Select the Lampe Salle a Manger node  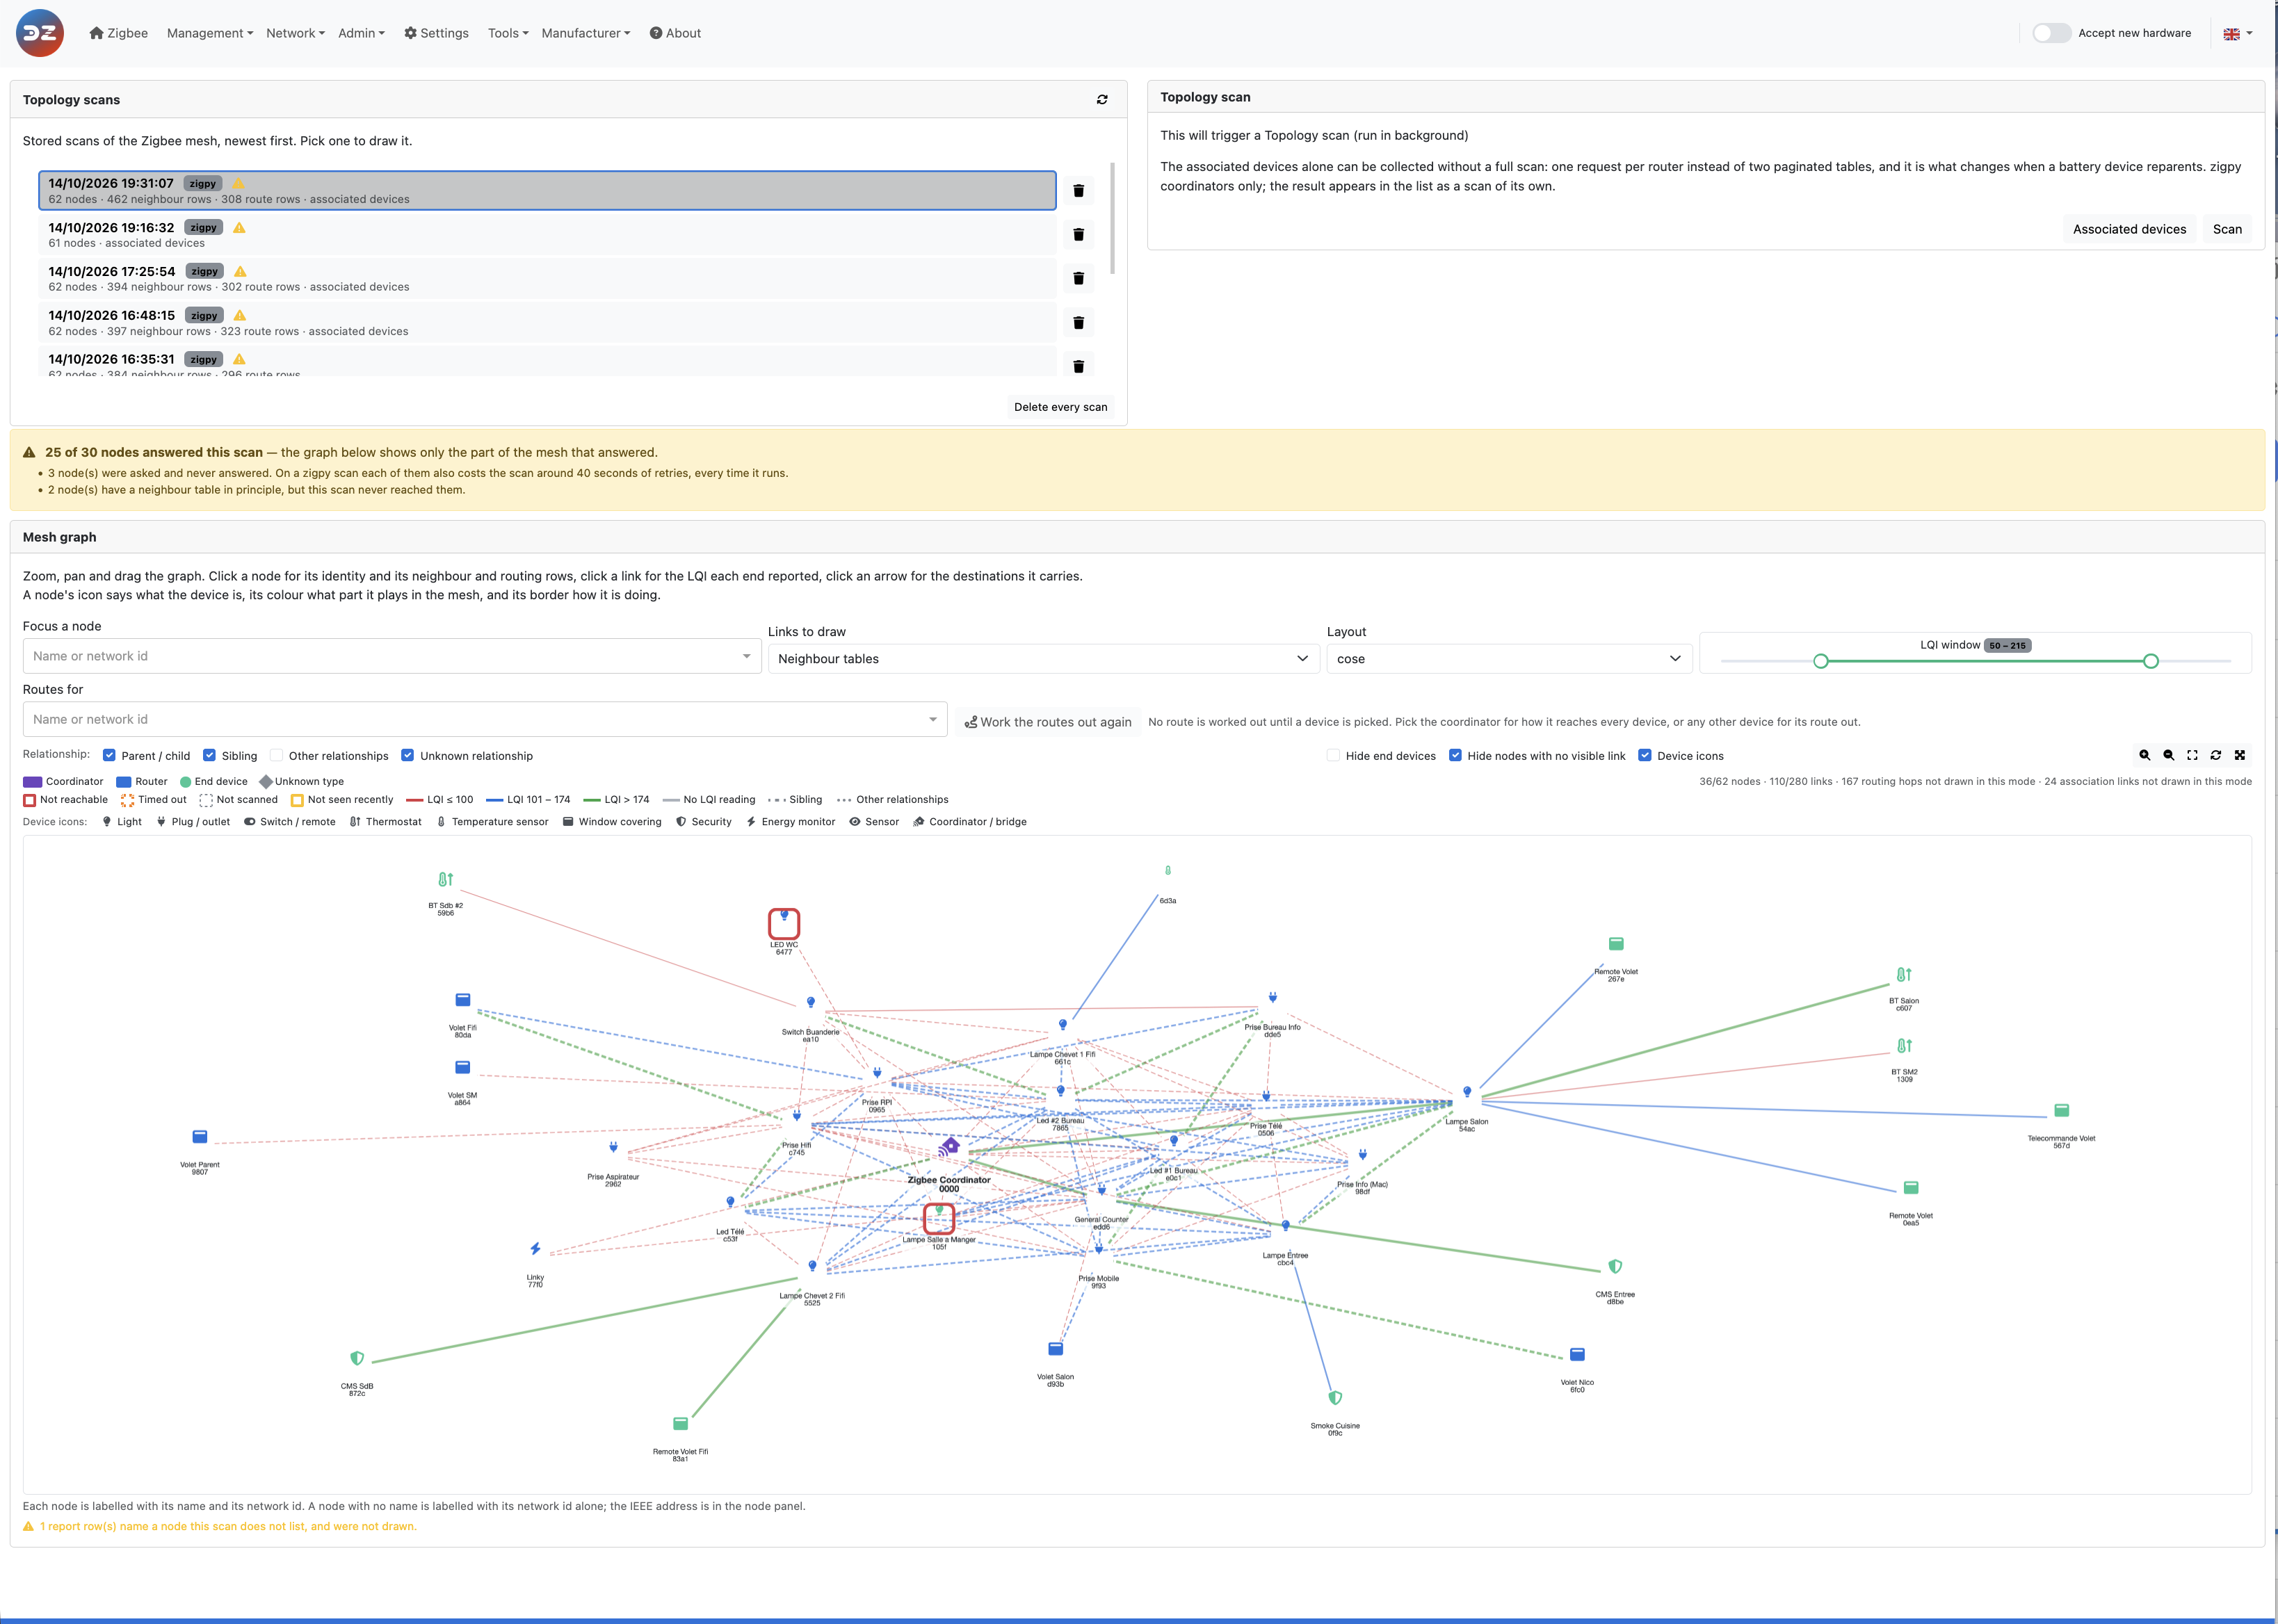(938, 1217)
